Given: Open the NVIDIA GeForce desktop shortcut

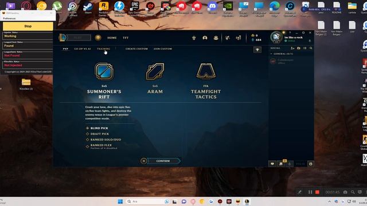Looking at the screenshot, I should click(228, 9).
